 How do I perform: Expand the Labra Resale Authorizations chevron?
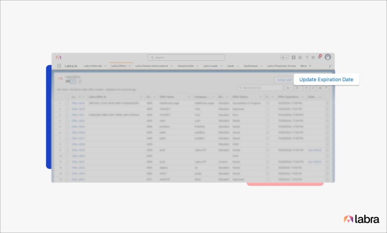click(x=172, y=66)
